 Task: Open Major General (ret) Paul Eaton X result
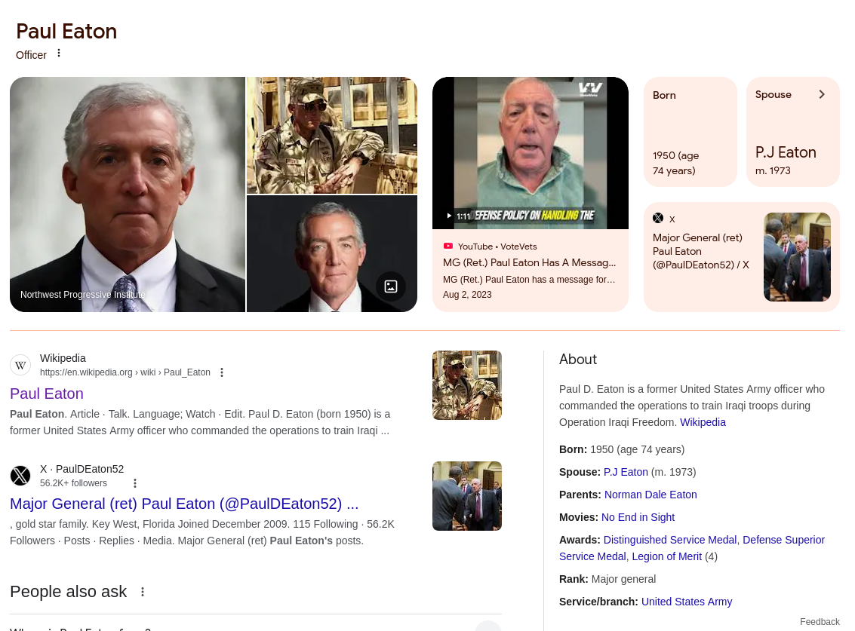pyautogui.click(x=184, y=504)
